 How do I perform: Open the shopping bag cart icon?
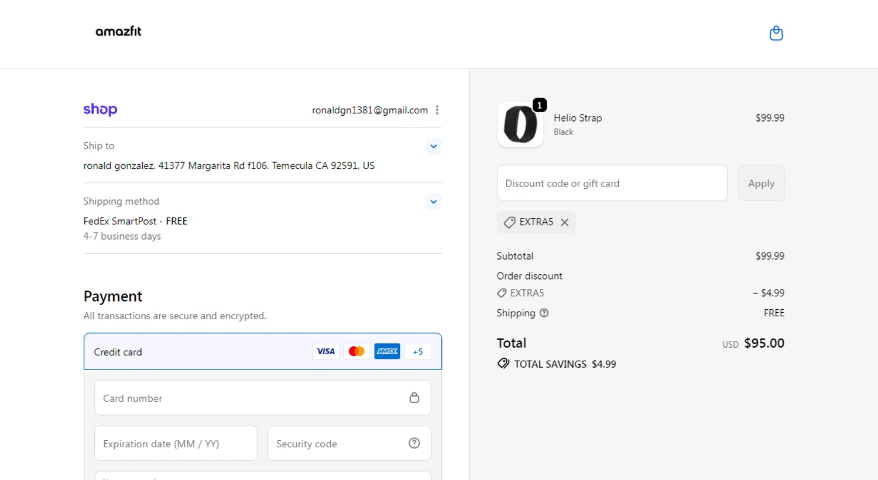click(x=776, y=33)
